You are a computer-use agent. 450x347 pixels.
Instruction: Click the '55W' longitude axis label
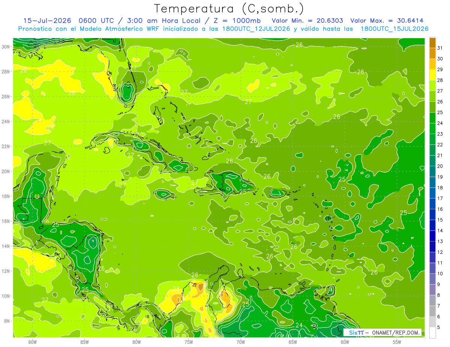pyautogui.click(x=397, y=343)
